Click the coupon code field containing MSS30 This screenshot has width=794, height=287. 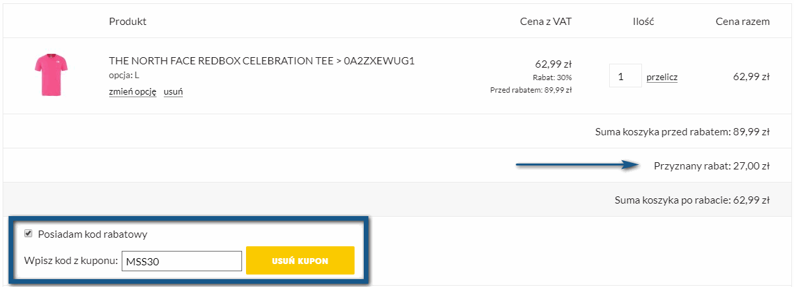tap(181, 261)
